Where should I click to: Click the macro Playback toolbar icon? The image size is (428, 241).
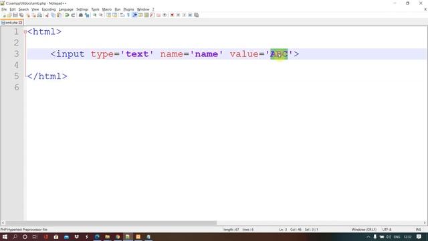pyautogui.click(x=184, y=15)
